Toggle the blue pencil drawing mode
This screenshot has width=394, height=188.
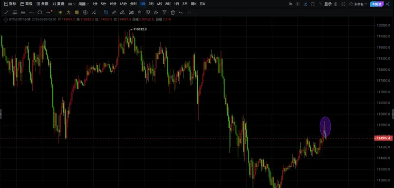point(305,4)
